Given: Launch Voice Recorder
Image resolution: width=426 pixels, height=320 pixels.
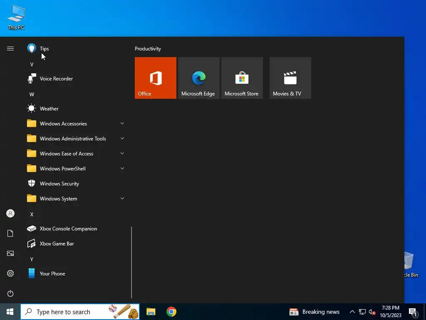Looking at the screenshot, I should (76, 79).
